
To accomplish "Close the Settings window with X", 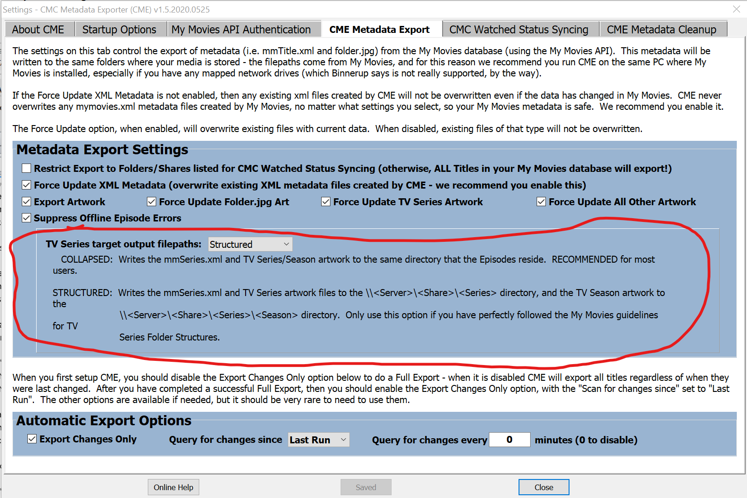I will coord(736,9).
